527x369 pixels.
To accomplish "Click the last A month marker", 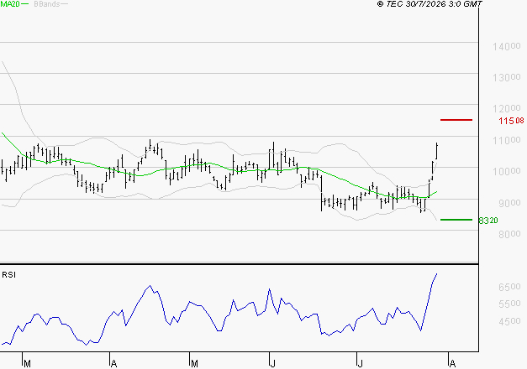I will click(x=452, y=363).
